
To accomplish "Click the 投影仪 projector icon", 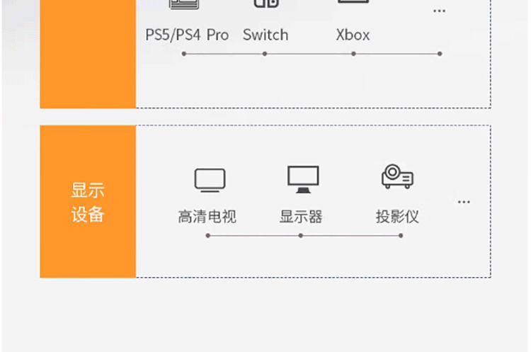I will [398, 176].
